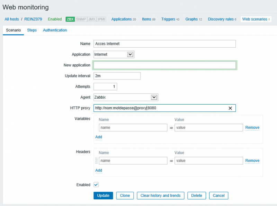
Task: Clear the HTTP proxy field with X icon
Action: point(230,108)
